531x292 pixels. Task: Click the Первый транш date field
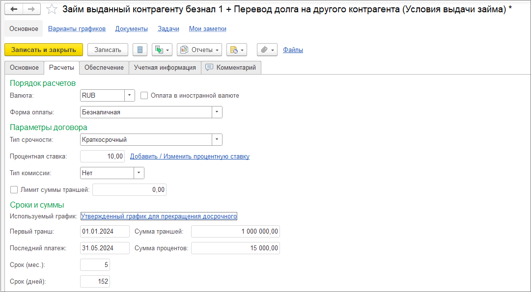coord(105,232)
